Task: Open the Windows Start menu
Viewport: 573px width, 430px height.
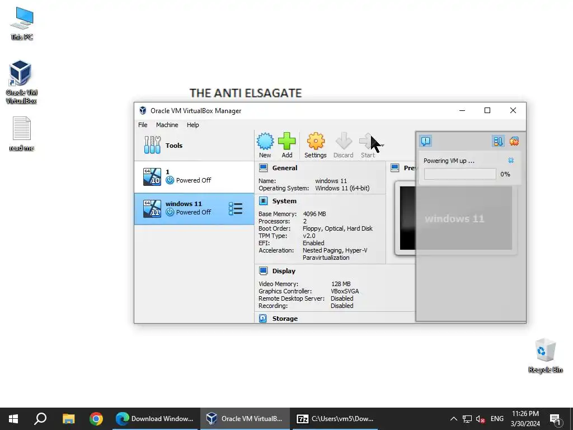Action: pyautogui.click(x=13, y=419)
